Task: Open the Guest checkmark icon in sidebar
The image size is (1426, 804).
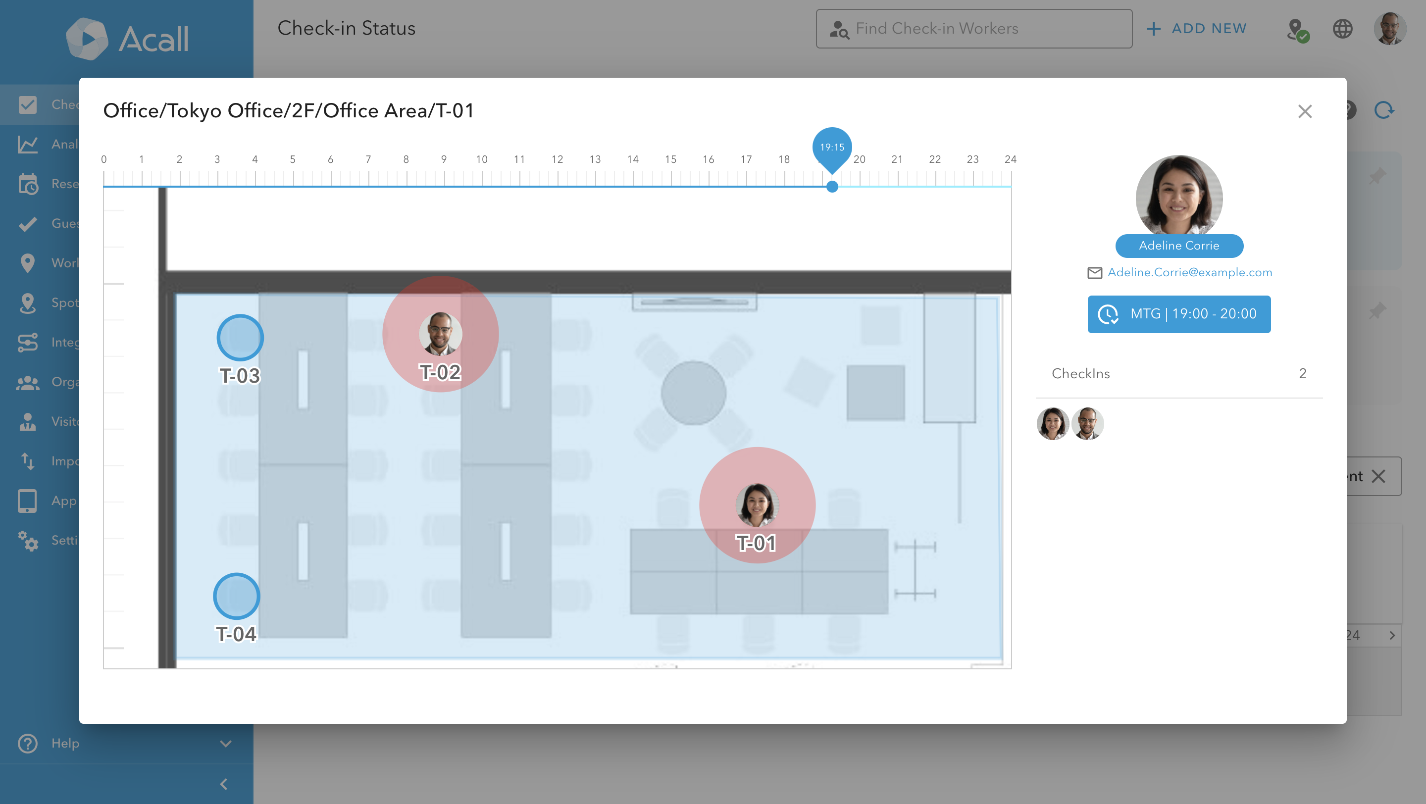Action: point(27,224)
